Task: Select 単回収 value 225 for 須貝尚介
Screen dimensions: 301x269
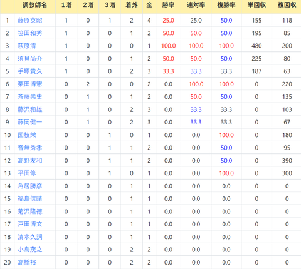Action: pyautogui.click(x=256, y=59)
